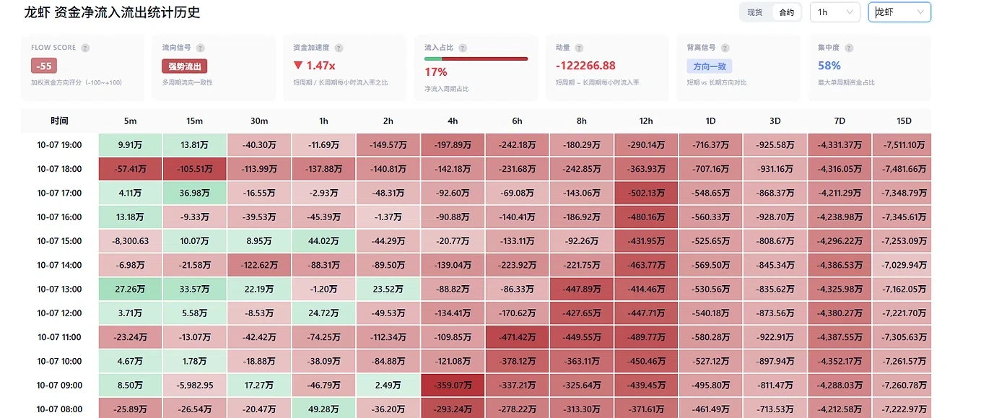This screenshot has height=418, width=994.
Task: Click the 4h column header
Action: click(x=453, y=121)
